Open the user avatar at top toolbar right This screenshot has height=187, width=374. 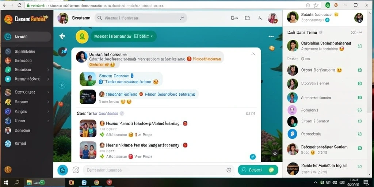click(272, 18)
